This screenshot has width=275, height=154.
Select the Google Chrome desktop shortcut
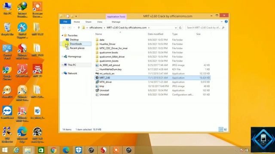[x=7, y=73]
